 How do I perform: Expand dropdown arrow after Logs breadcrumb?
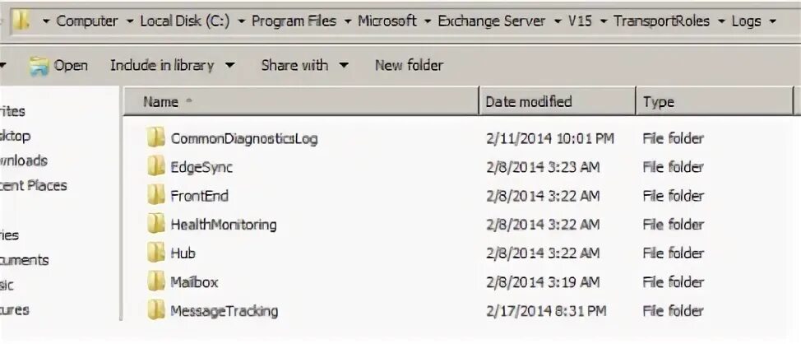tap(771, 21)
